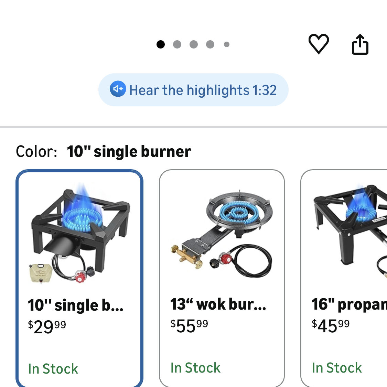387x387 pixels.
Task: Tap the speaker icon in Hear the highlights
Action: (x=118, y=89)
